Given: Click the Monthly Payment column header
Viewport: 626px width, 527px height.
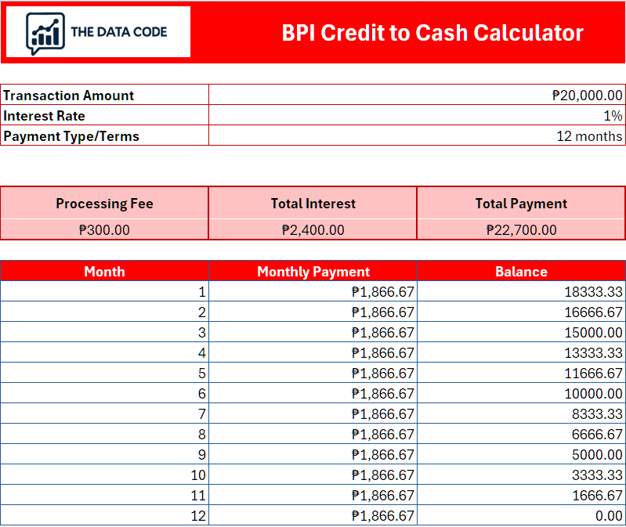Looking at the screenshot, I should point(313,272).
